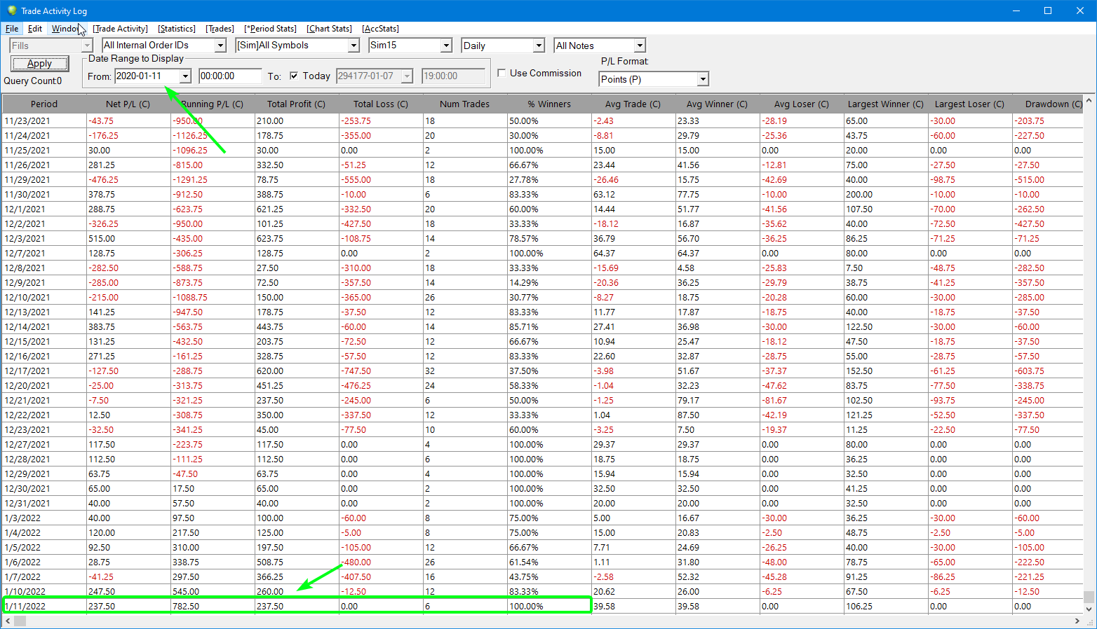Open the To date picker dropdown
The image size is (1097, 629).
[x=407, y=76]
